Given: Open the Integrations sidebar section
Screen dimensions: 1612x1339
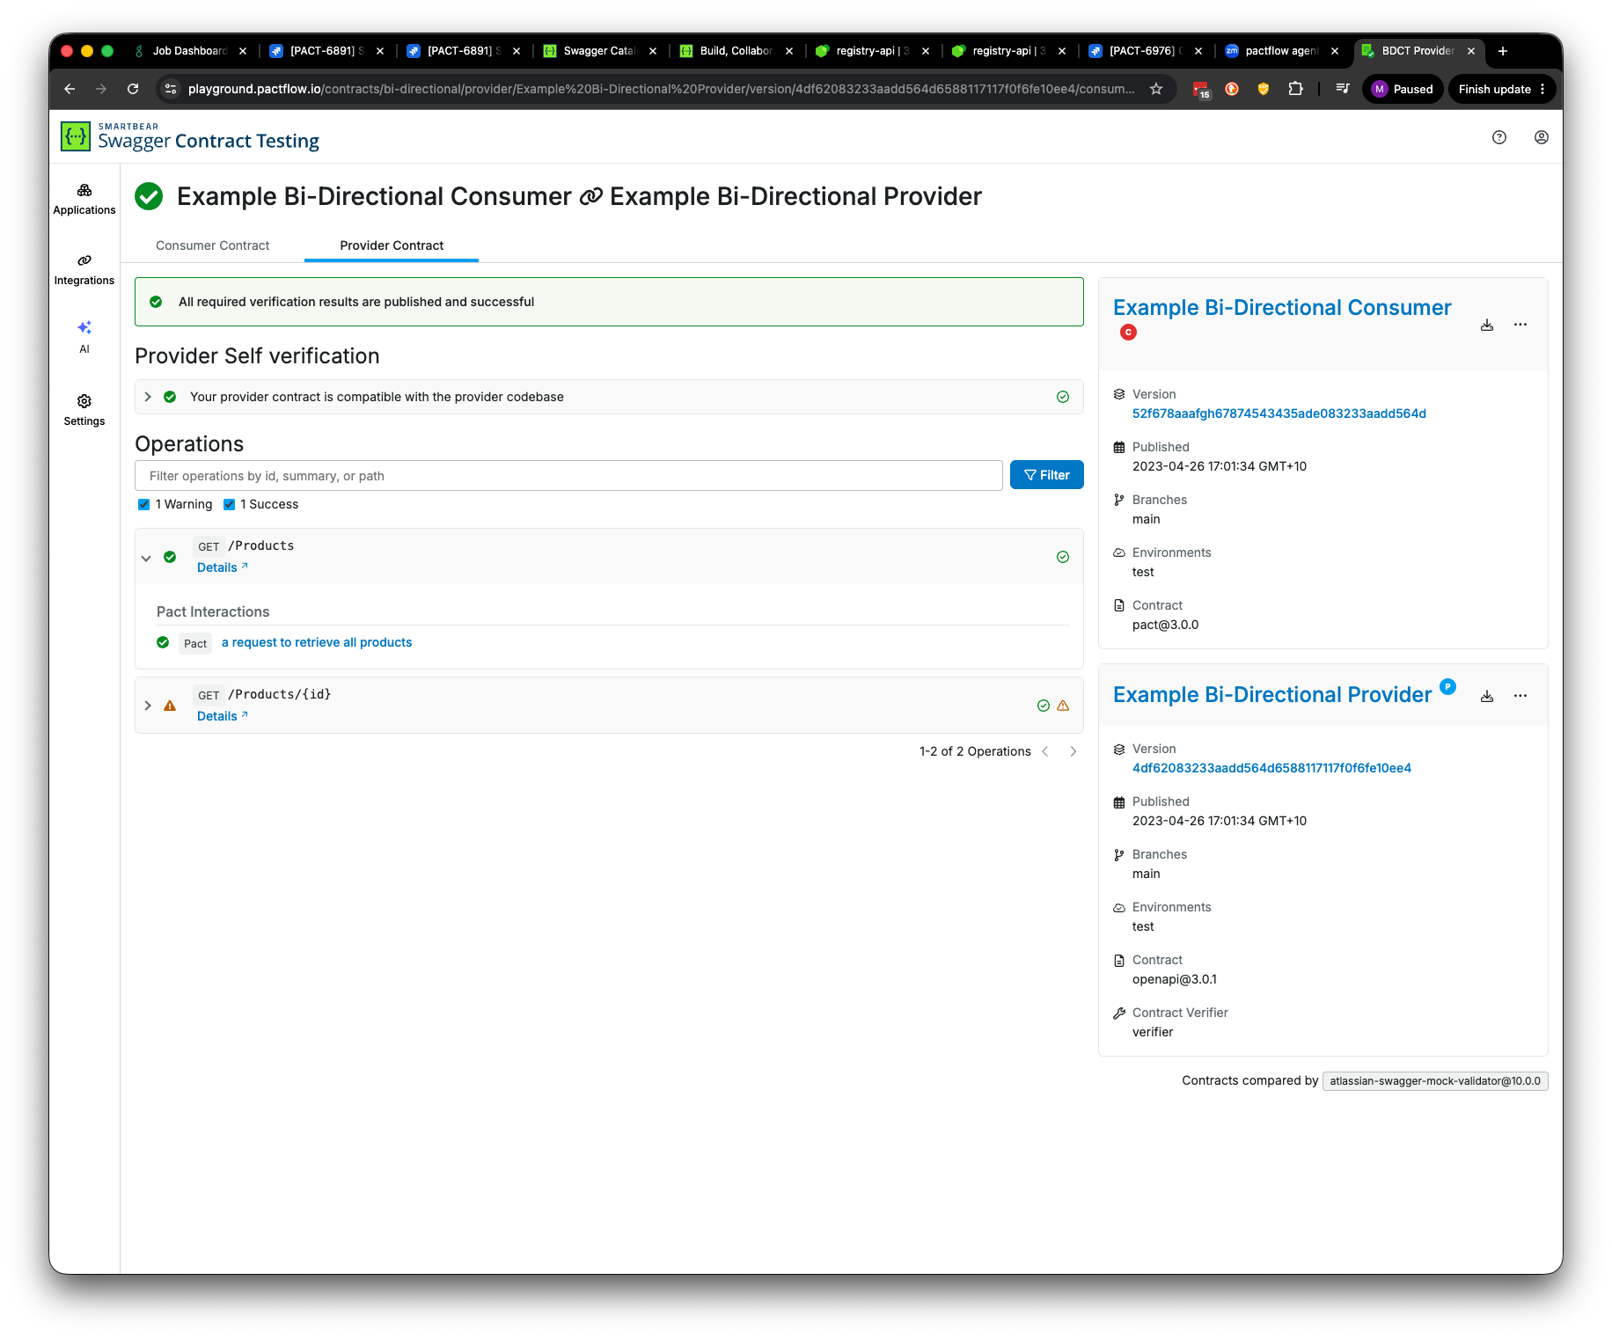Looking at the screenshot, I should pyautogui.click(x=84, y=270).
